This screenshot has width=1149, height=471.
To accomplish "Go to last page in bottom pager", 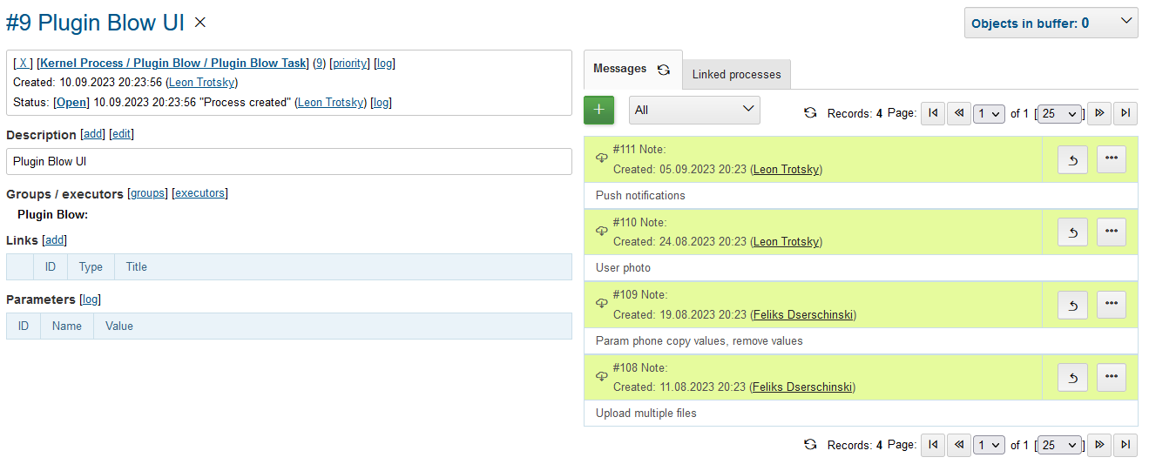I will 1125,445.
